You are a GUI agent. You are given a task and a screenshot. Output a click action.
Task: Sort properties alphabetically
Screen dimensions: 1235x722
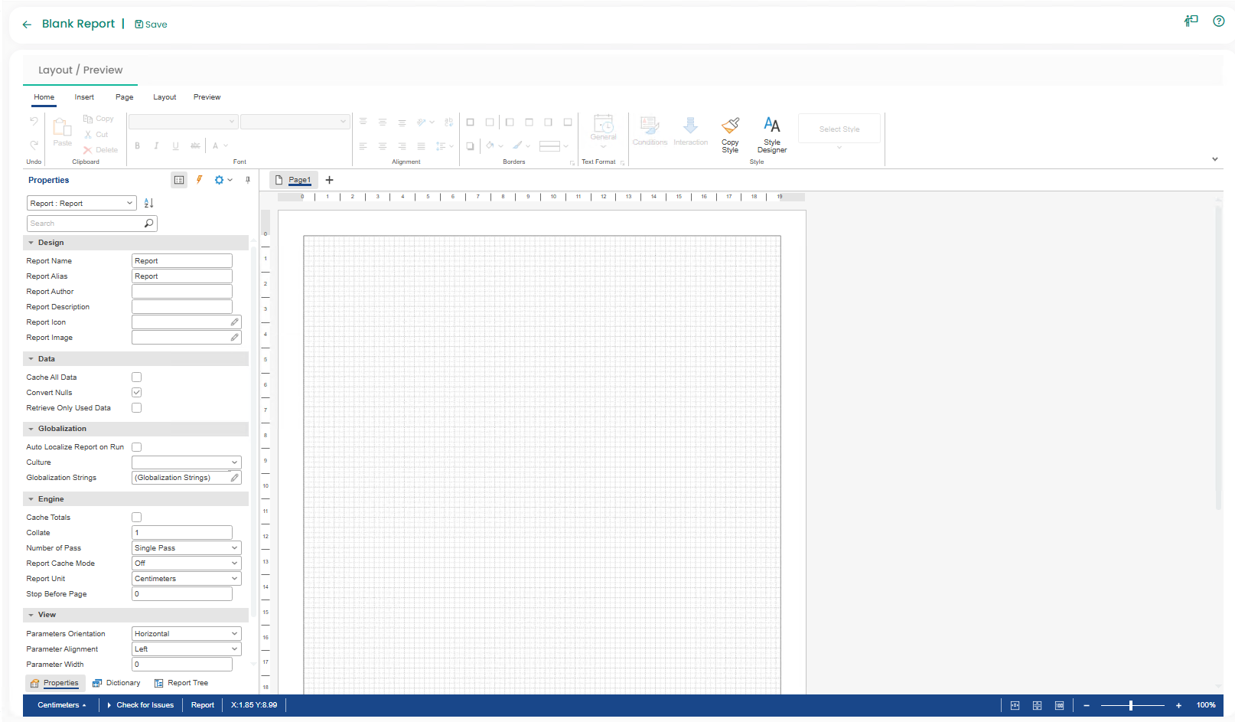tap(149, 203)
